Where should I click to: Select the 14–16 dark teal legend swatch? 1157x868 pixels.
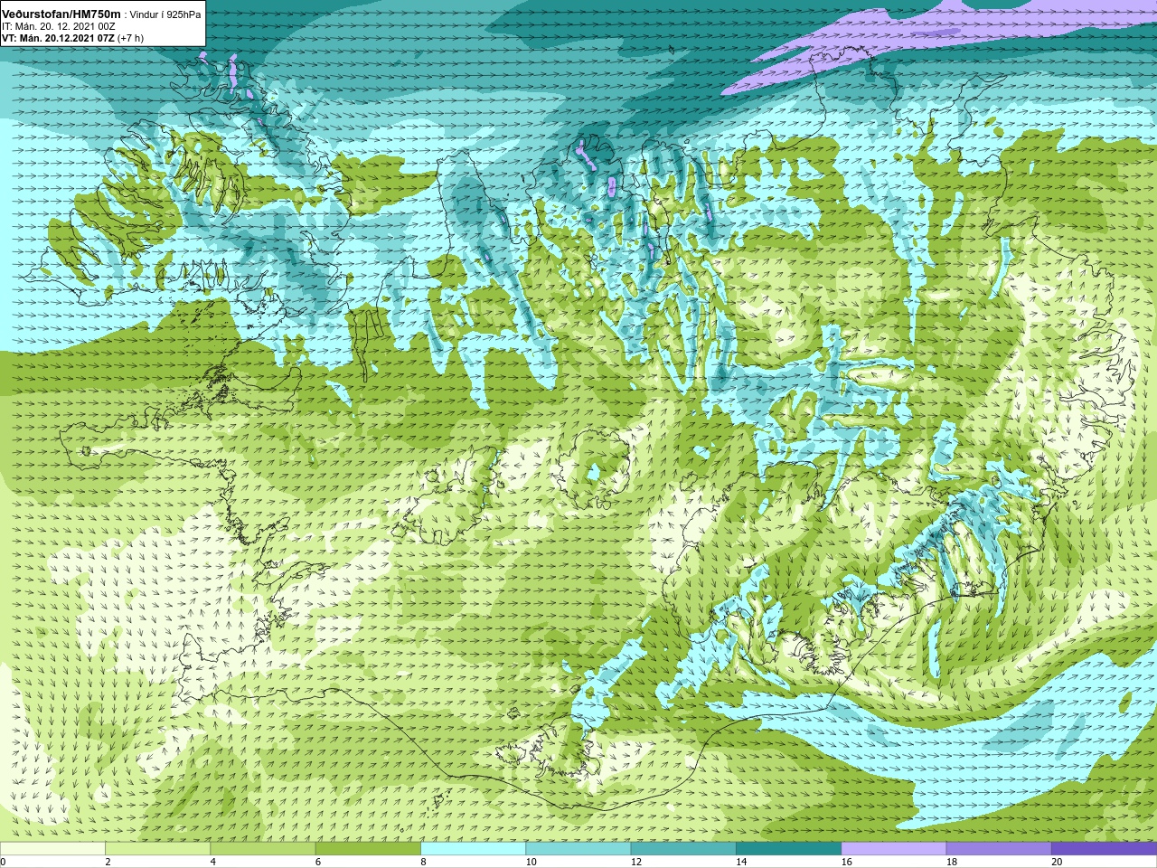(x=788, y=849)
